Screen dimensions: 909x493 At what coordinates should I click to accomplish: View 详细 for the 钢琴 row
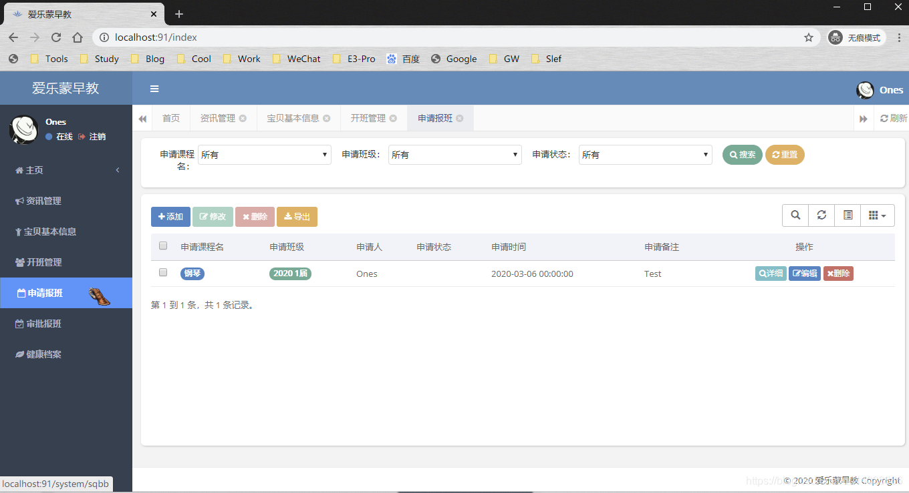[771, 274]
